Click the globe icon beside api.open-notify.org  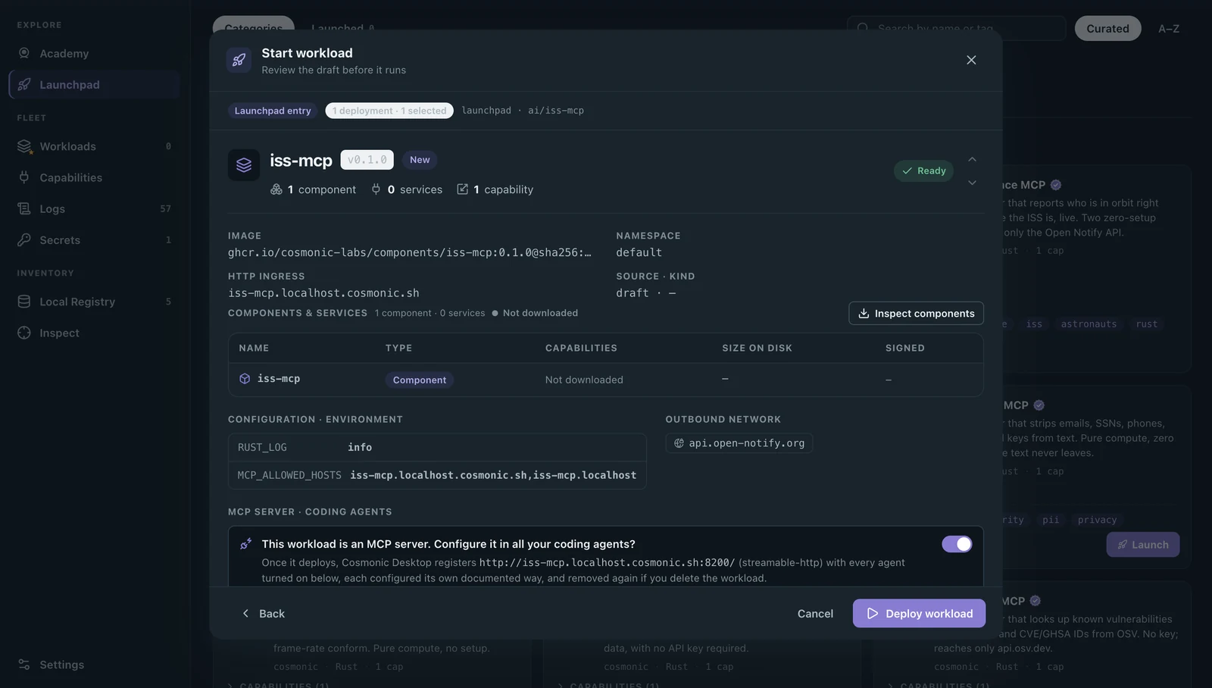click(679, 443)
